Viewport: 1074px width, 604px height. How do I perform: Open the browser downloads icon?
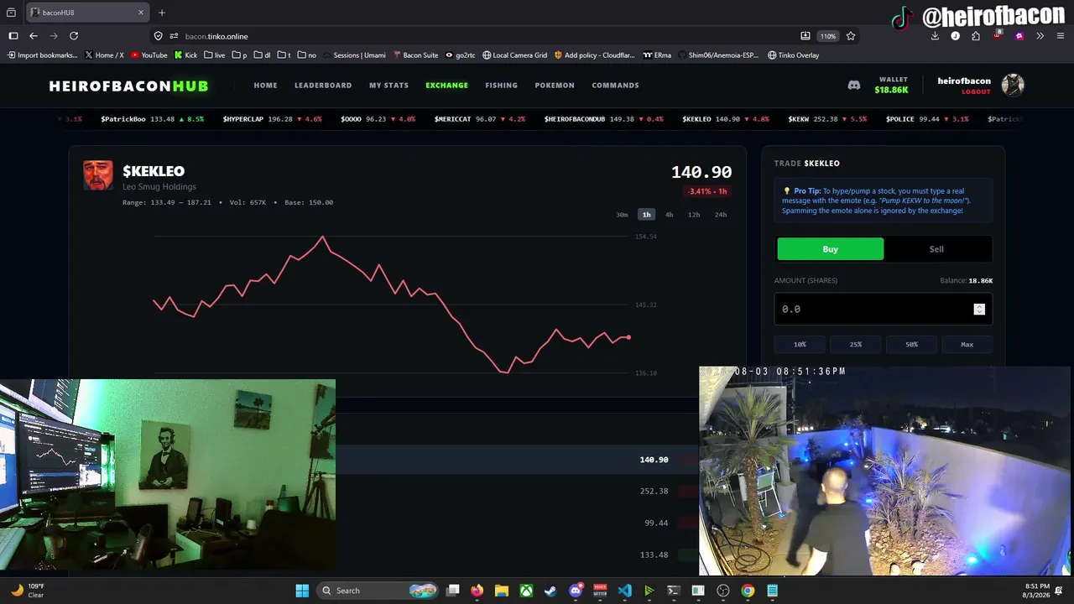click(x=935, y=36)
